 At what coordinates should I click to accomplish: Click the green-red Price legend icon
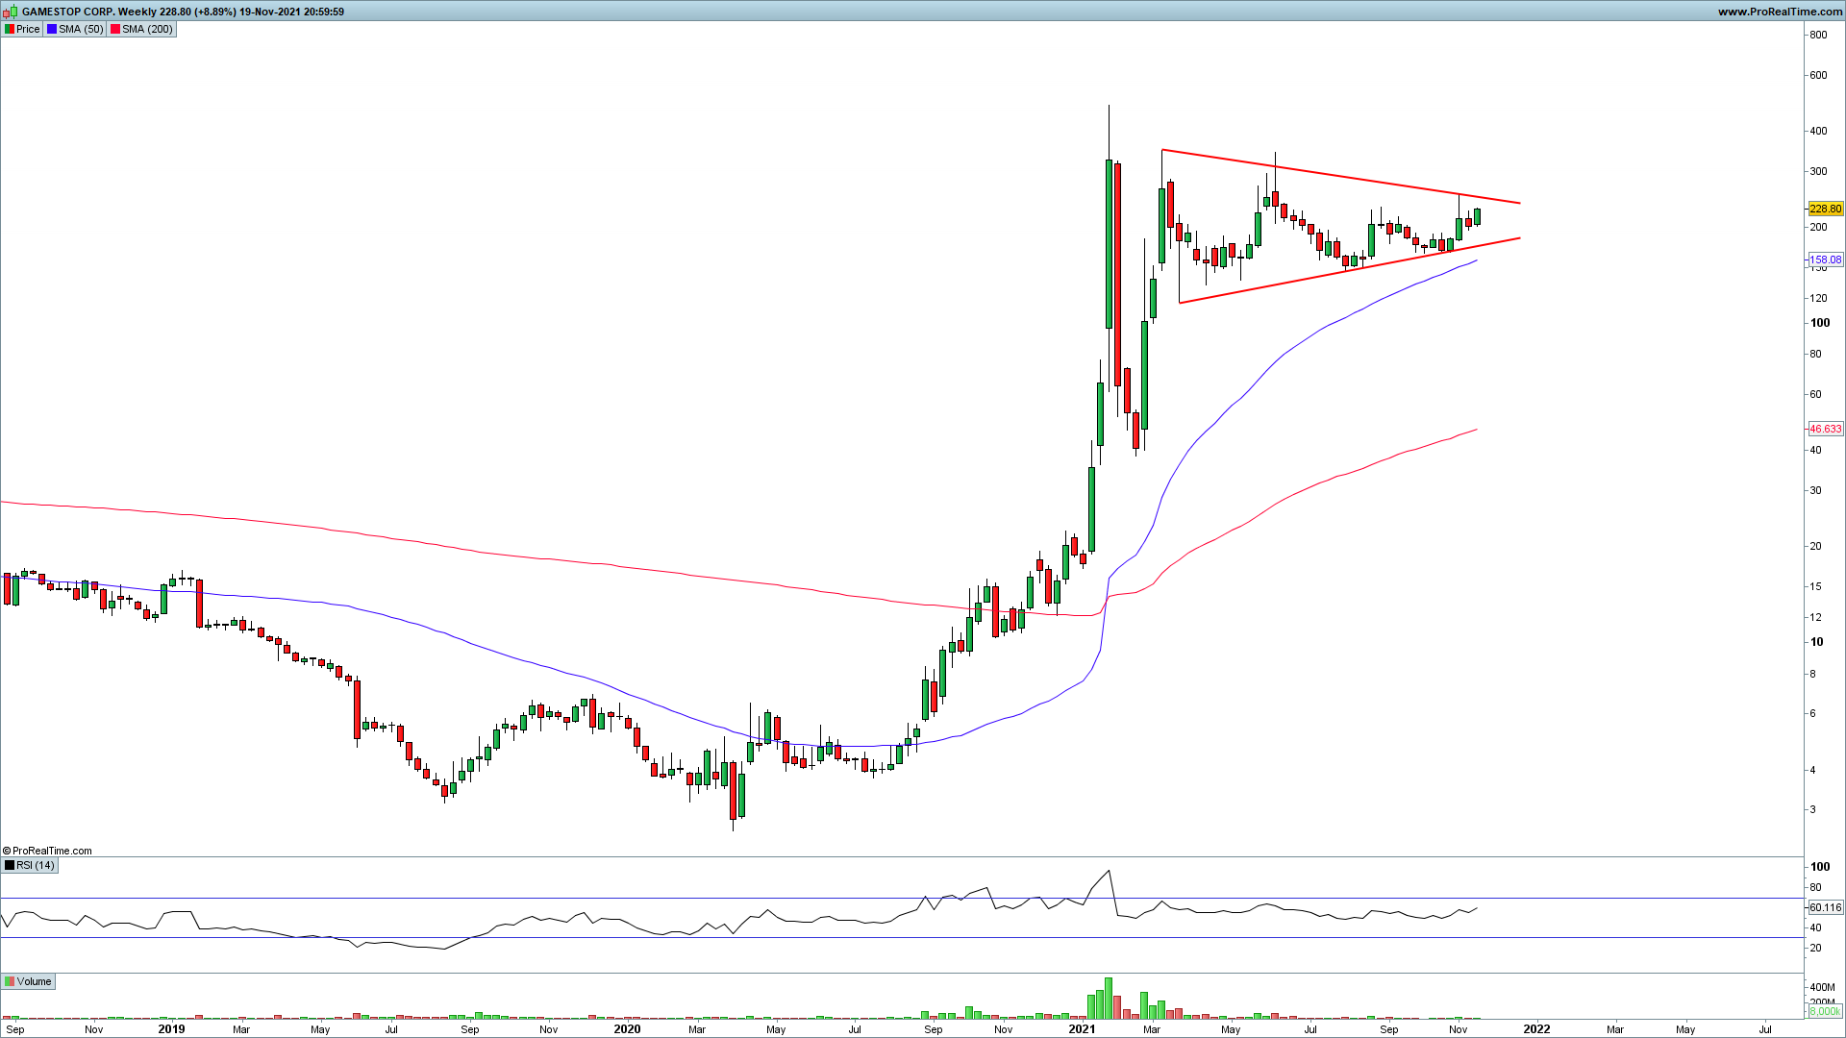pyautogui.click(x=10, y=29)
